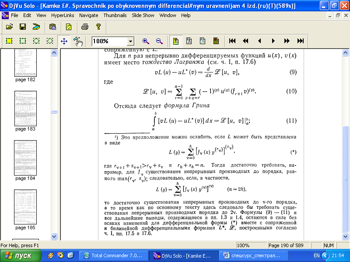Open the Window menu

(168, 15)
